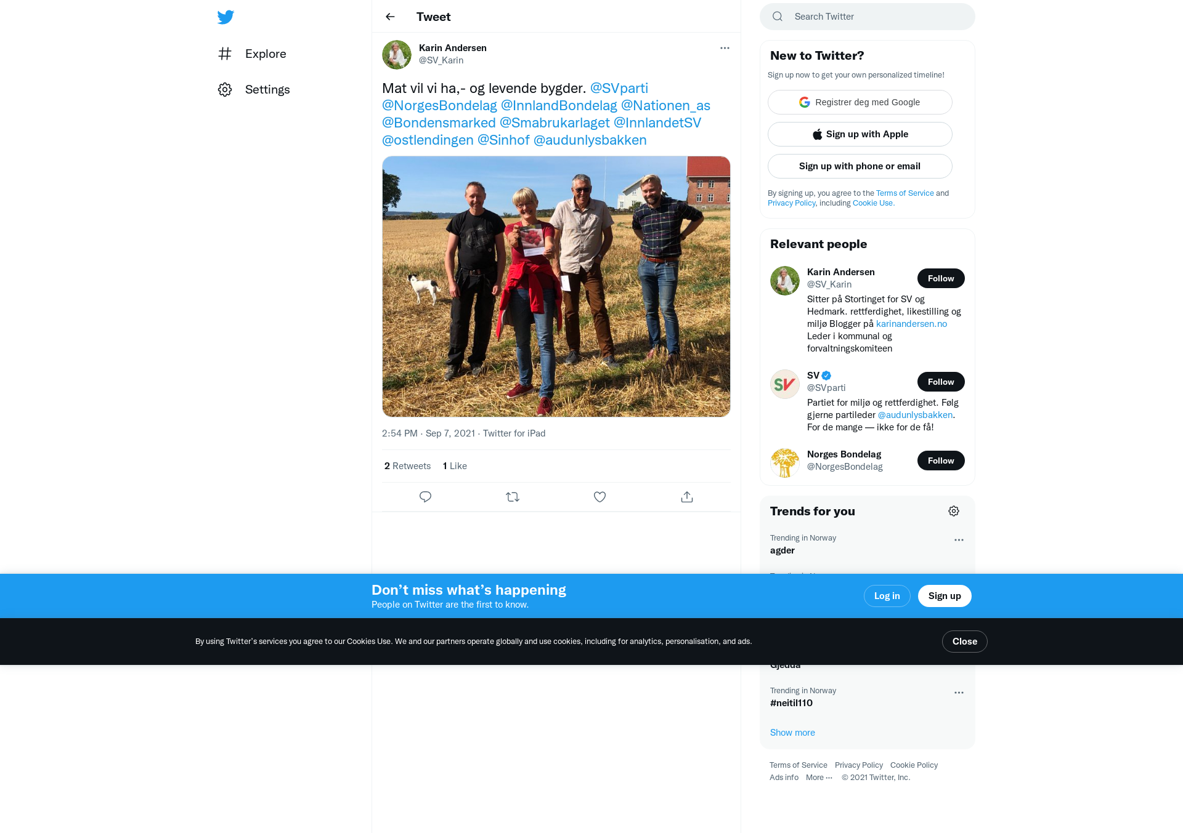Image resolution: width=1183 pixels, height=833 pixels.
Task: Click the Search Twitter field
Action: [867, 17]
